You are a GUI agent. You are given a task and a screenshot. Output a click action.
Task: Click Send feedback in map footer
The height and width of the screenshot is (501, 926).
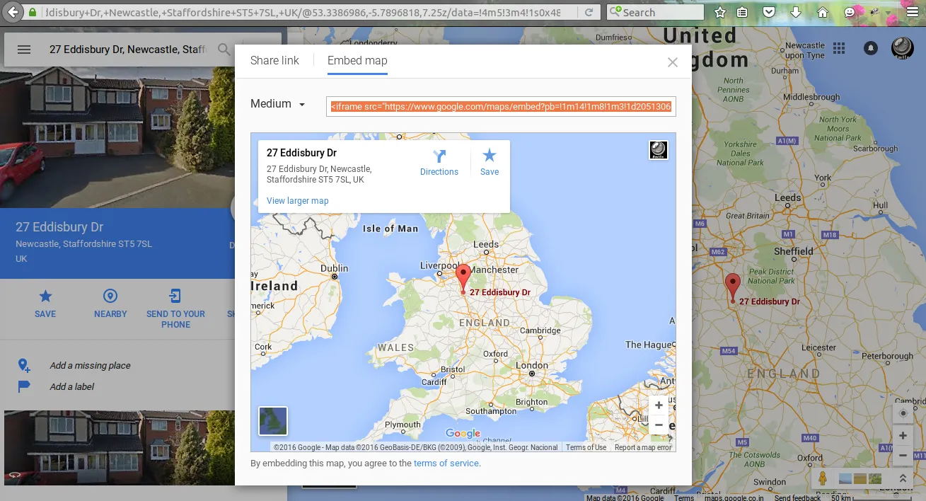(x=797, y=497)
